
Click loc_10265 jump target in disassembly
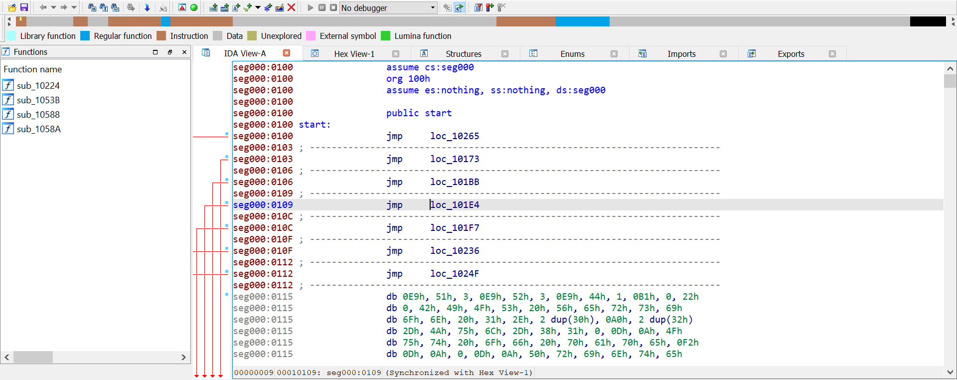coord(455,136)
